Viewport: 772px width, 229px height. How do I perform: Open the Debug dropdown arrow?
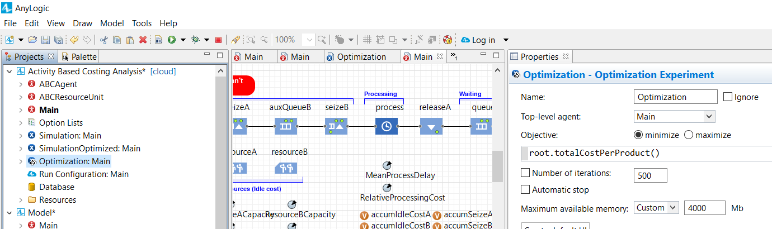pos(206,40)
